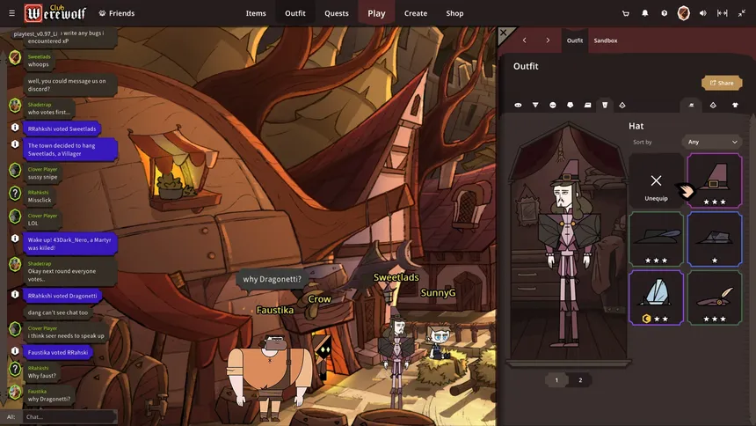Screen dimensions: 756x426
Task: Open the hamburger menu
Action: [11, 13]
